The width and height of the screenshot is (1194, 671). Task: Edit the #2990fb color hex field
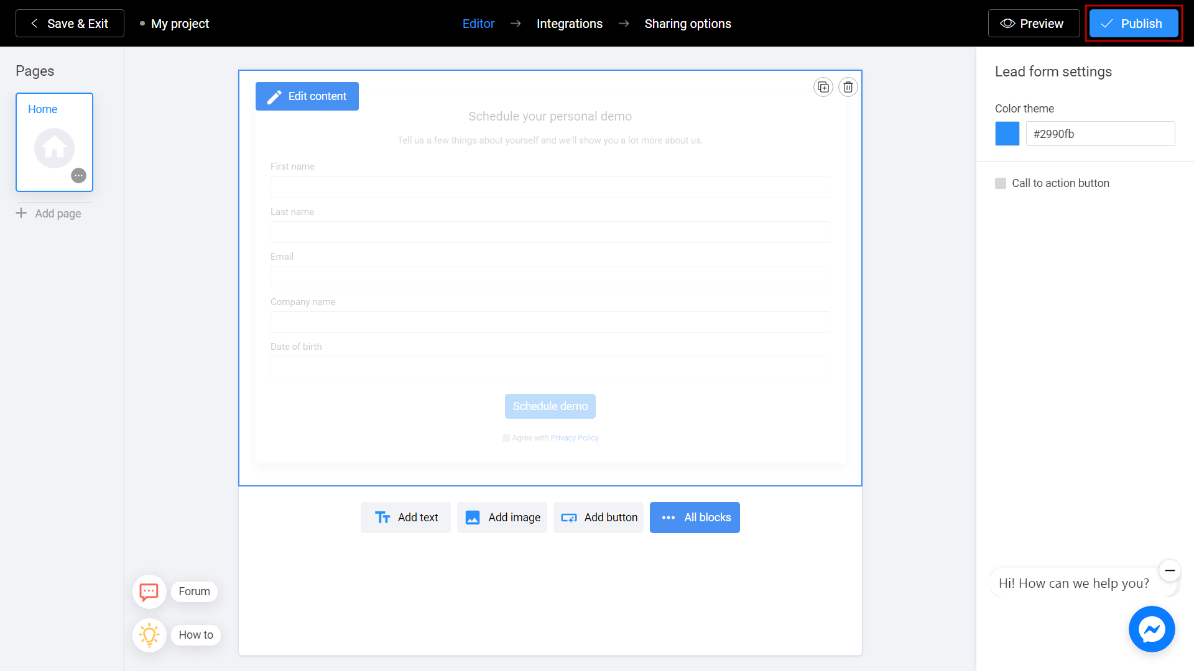[1100, 134]
